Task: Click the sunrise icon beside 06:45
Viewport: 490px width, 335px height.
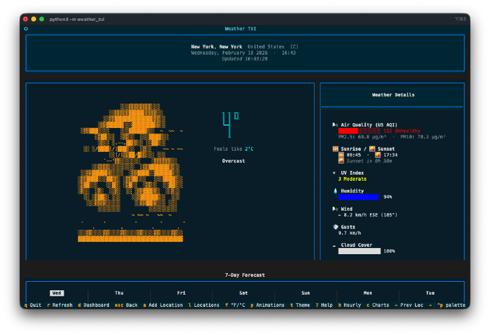Action: tap(341, 155)
